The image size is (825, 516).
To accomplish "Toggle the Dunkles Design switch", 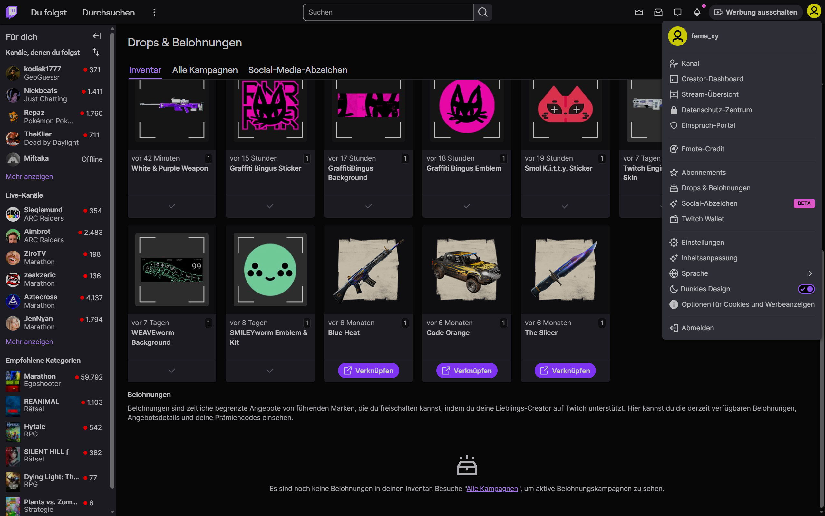I will [x=806, y=289].
